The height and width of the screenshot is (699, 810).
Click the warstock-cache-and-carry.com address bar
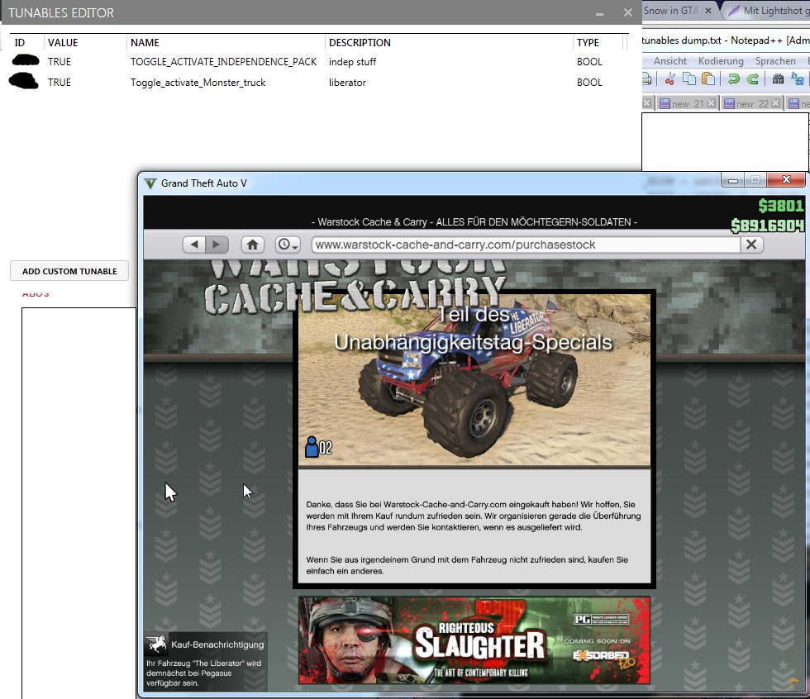tap(525, 245)
